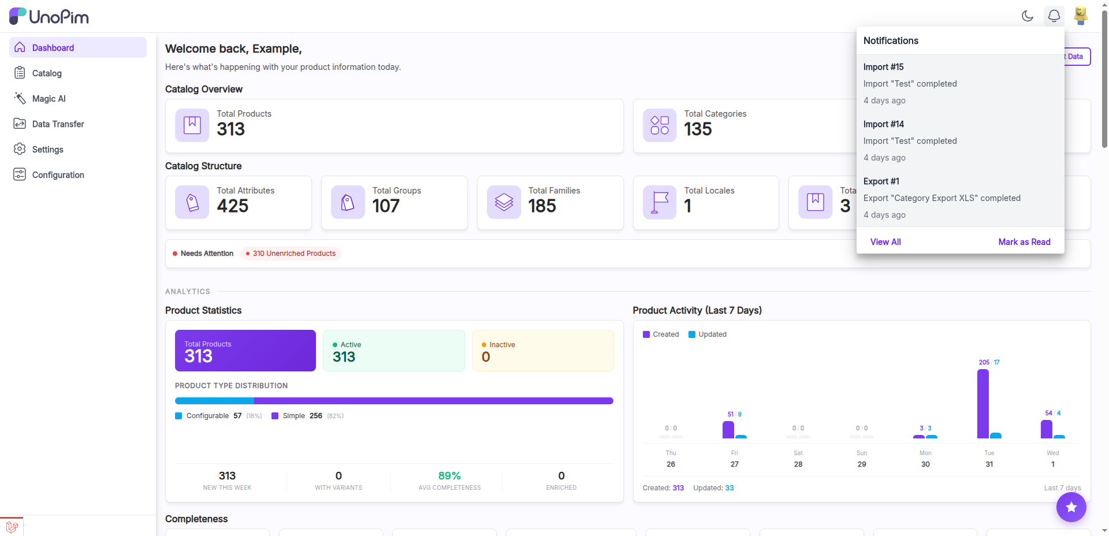Click the Settings gear icon

click(x=20, y=149)
